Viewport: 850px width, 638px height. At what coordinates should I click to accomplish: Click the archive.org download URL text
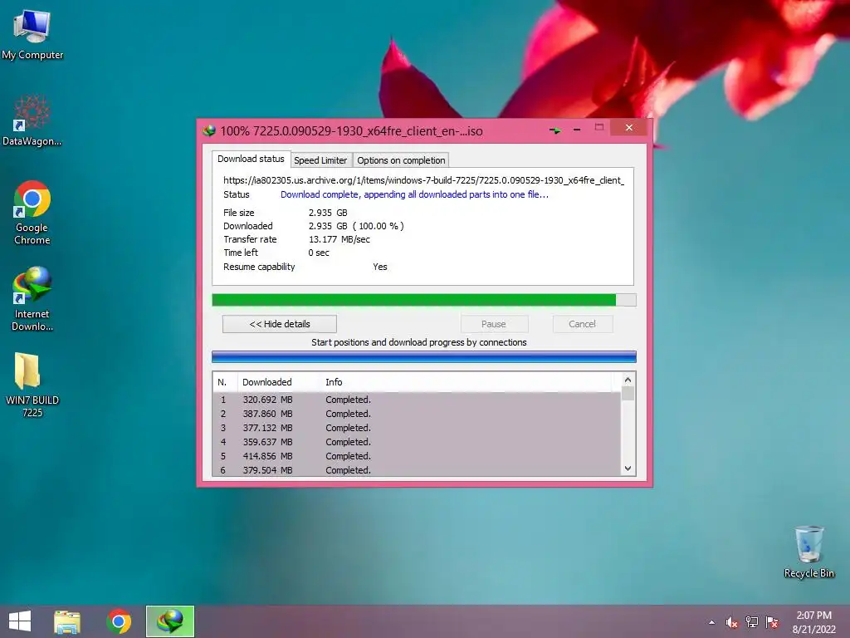[x=423, y=180]
